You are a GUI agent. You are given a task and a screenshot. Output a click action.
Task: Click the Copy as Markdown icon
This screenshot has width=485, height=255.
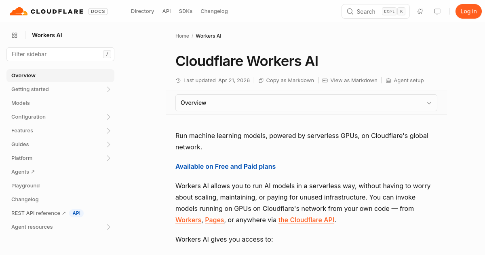click(x=261, y=81)
